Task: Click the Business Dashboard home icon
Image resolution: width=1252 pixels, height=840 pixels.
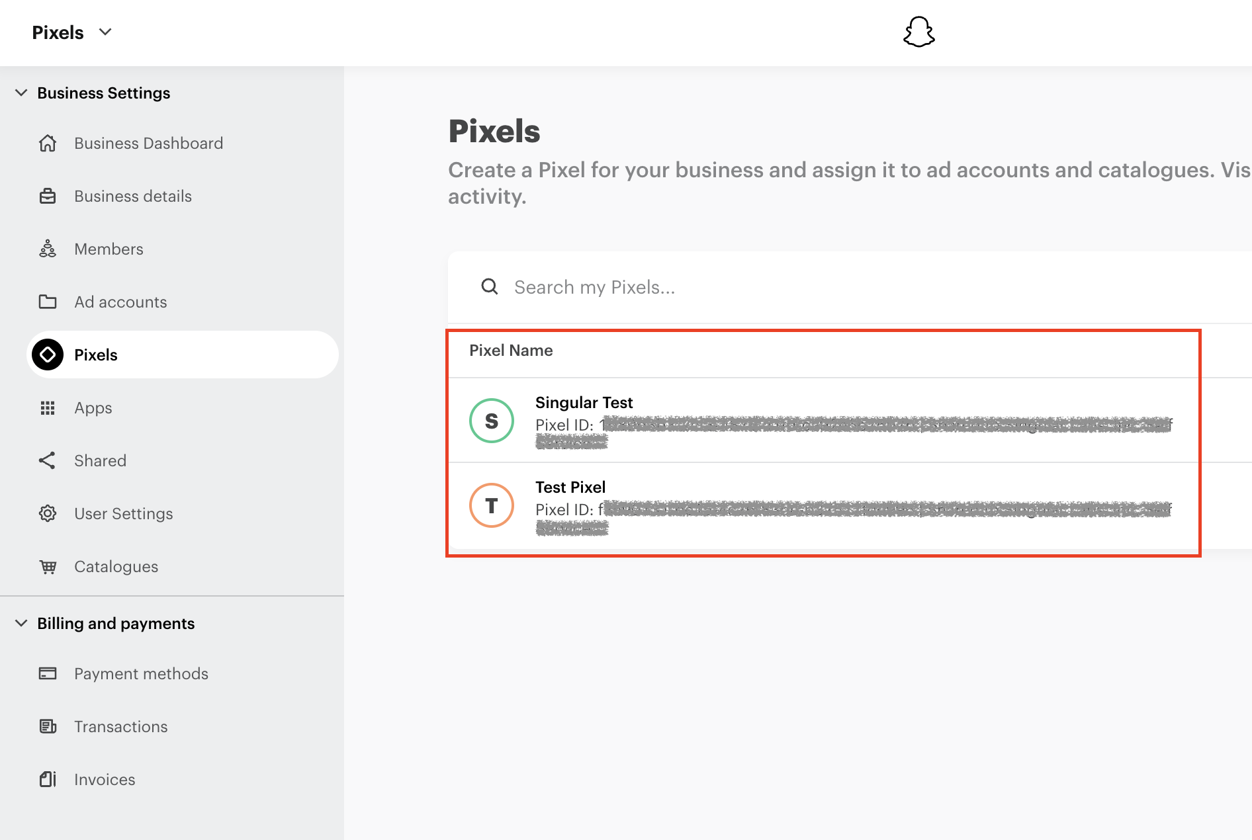Action: pos(48,143)
